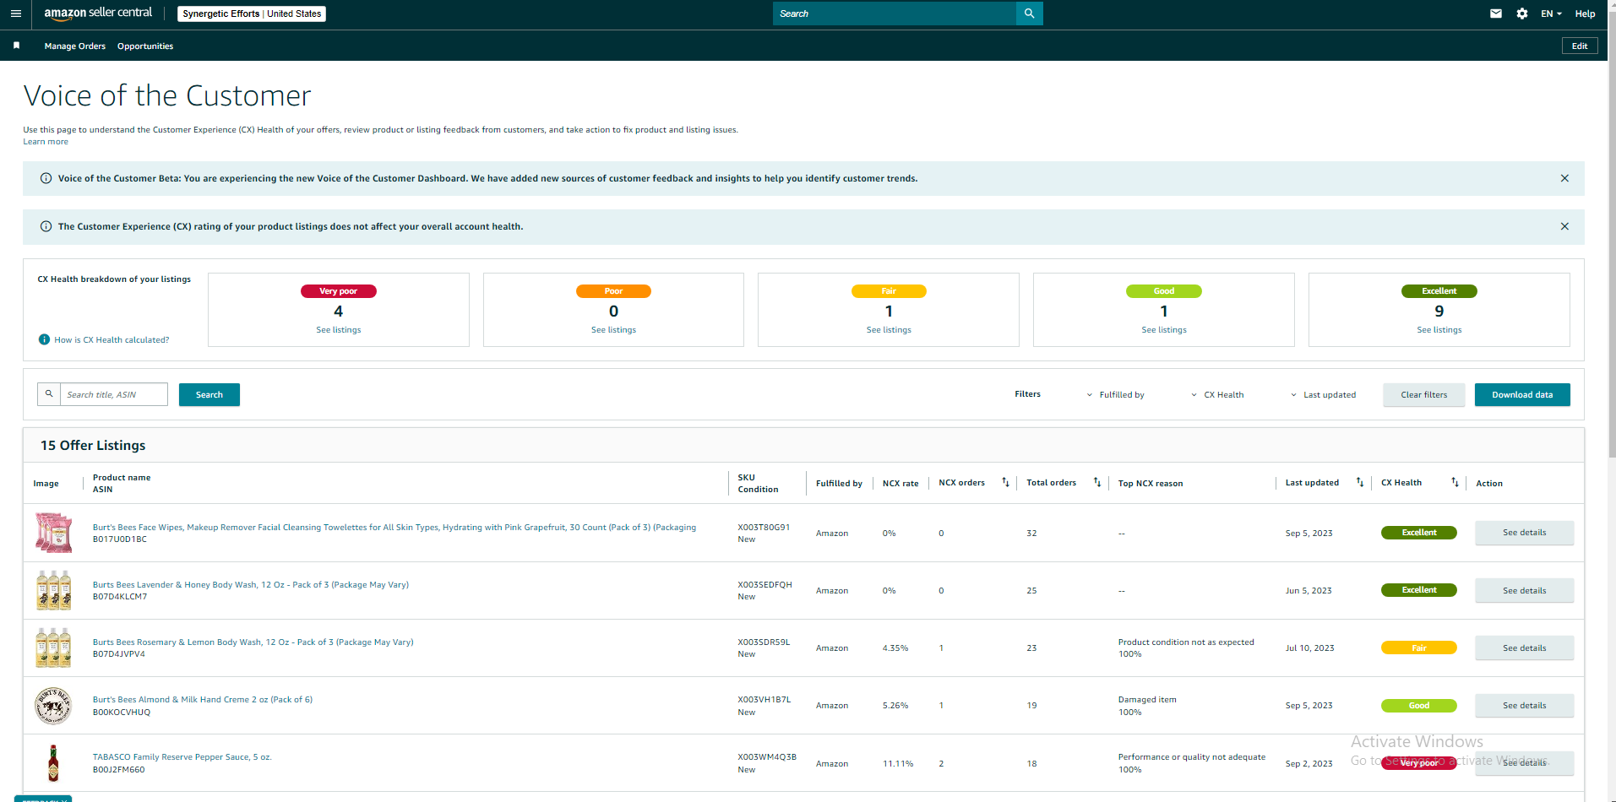Click 'Product condition not as expected' reason
The height and width of the screenshot is (802, 1616).
coord(1186,642)
